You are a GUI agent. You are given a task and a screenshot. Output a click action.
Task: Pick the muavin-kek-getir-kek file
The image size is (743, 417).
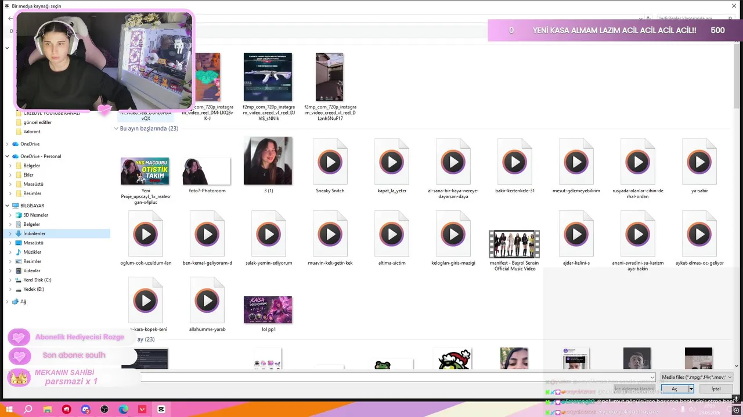330,238
